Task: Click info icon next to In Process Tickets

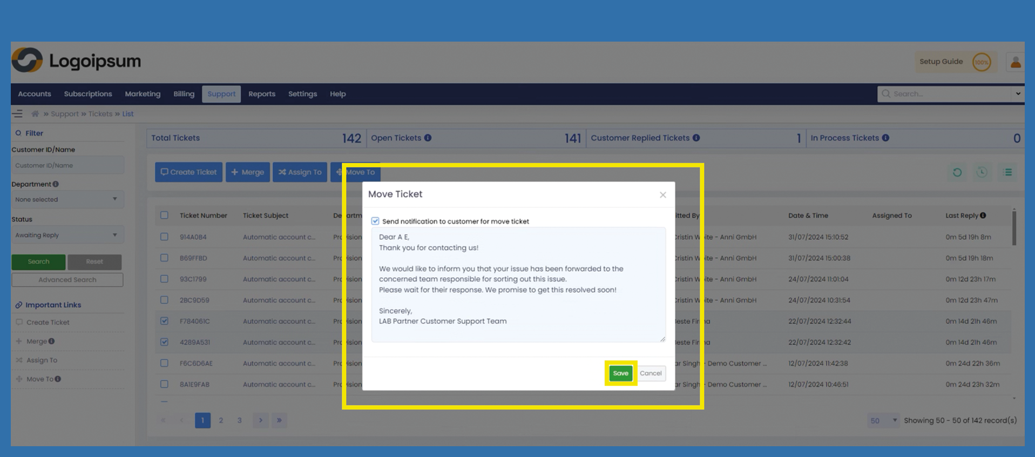Action: coord(885,138)
